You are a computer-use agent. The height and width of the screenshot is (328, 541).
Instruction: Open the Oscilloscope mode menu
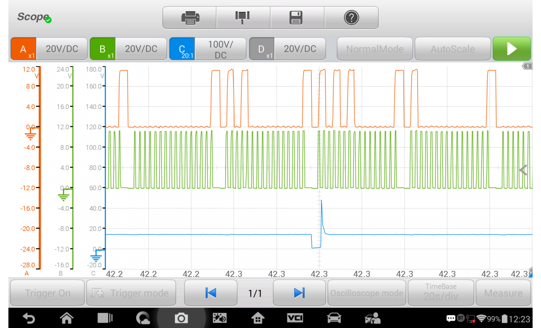point(366,293)
